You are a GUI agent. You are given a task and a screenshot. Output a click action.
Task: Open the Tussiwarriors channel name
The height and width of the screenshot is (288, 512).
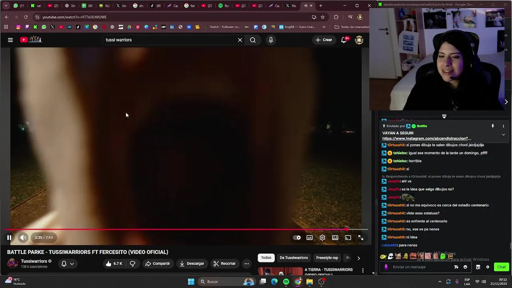point(34,261)
